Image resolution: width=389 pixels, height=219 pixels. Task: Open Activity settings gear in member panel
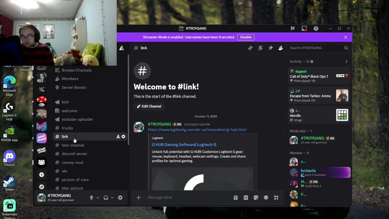coord(312,61)
